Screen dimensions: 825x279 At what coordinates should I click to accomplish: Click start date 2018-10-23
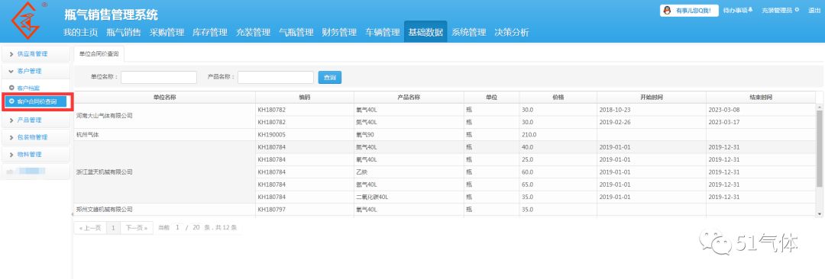[x=652, y=110]
